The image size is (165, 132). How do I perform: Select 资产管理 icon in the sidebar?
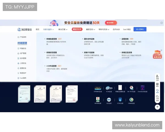[18, 53]
